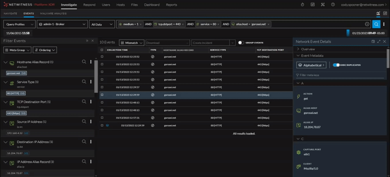Image resolution: width=390 pixels, height=177 pixels.
Task: Check the first 12:48:13 event checkbox
Action: pyautogui.click(x=102, y=102)
